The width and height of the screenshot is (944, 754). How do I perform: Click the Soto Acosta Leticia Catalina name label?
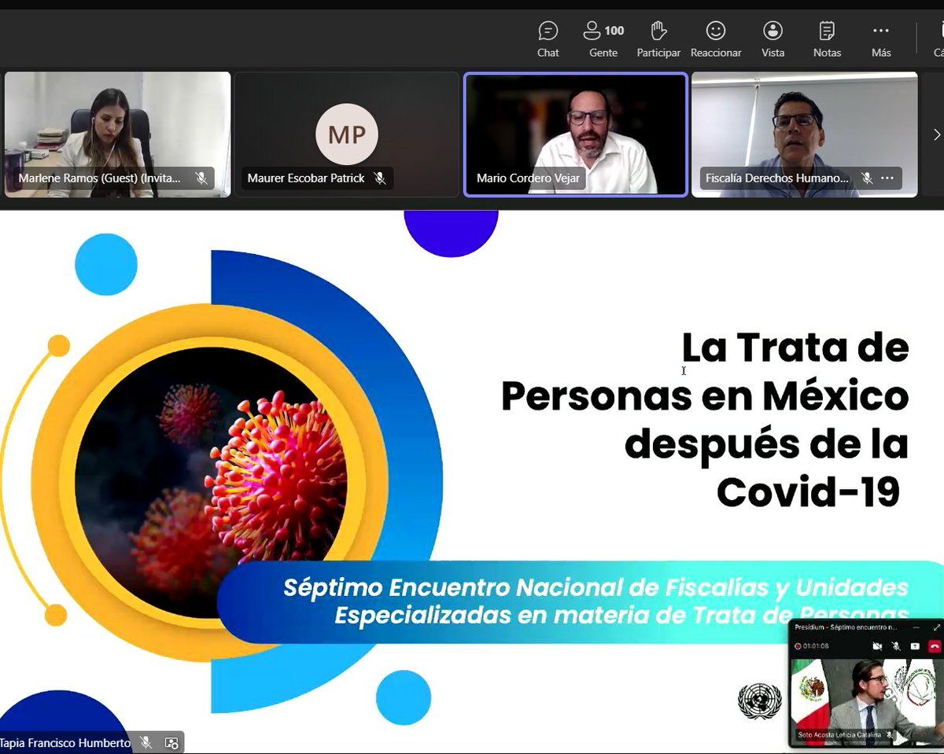click(839, 735)
